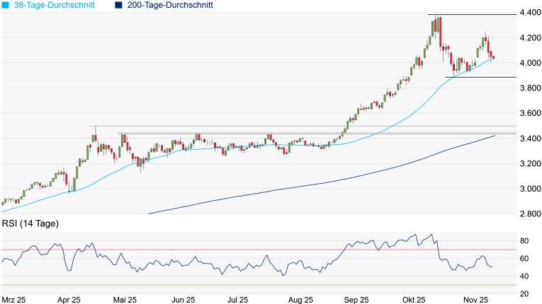Image resolution: width=542 pixels, height=304 pixels.
Task: Select the RSI 80 level label
Action: [525, 241]
